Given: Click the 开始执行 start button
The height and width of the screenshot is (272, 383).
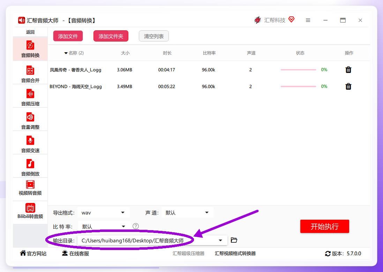Looking at the screenshot, I should (x=325, y=226).
